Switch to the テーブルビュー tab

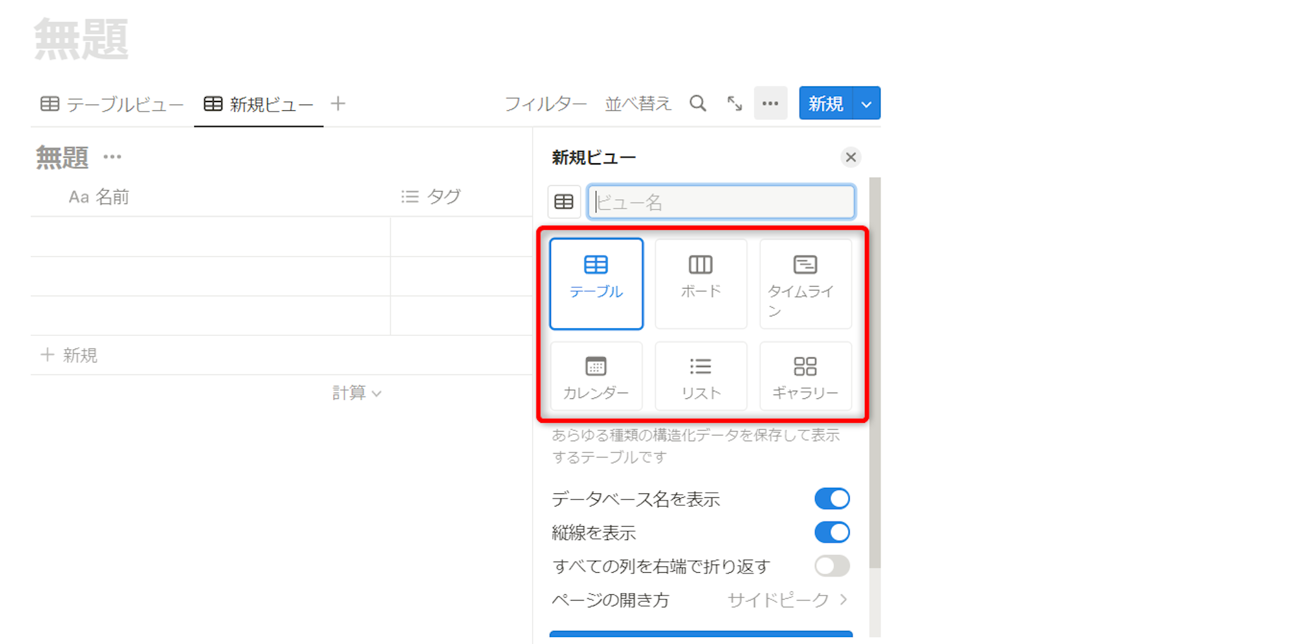112,105
